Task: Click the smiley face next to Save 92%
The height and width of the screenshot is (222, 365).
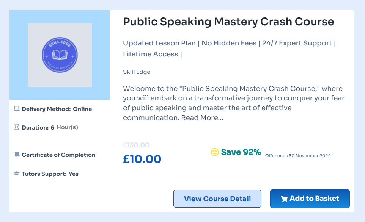Action: coord(214,152)
